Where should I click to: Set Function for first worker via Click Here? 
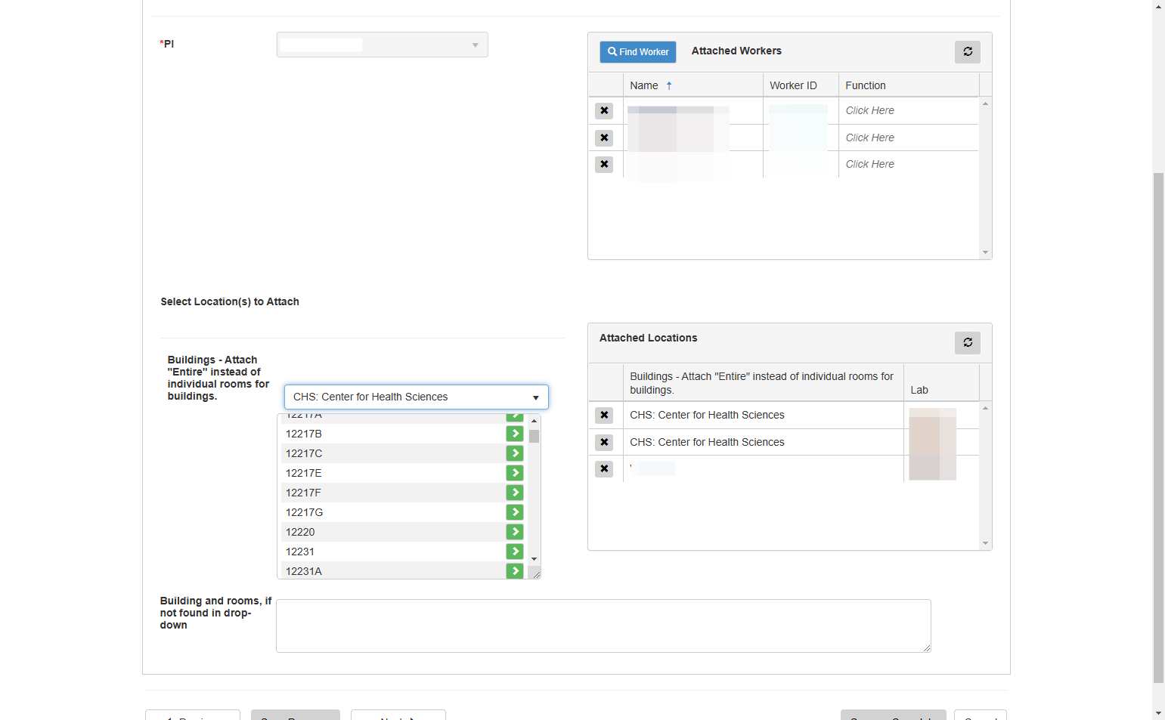pos(869,111)
